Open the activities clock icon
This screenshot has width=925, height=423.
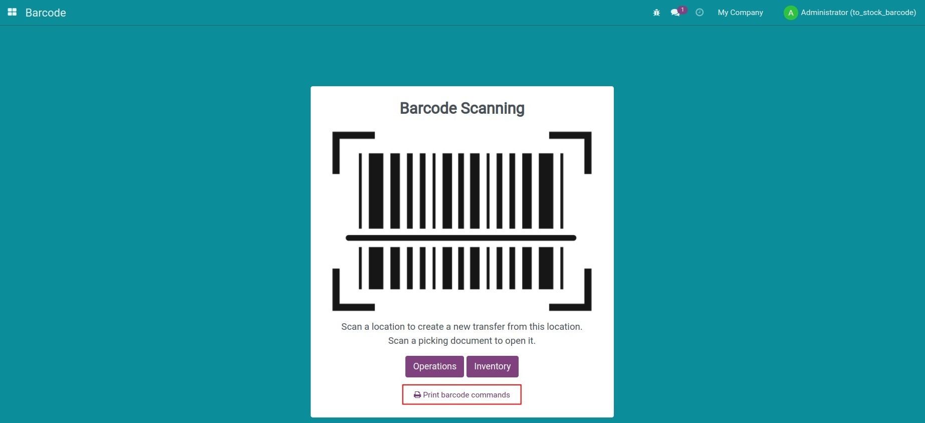[x=700, y=13]
